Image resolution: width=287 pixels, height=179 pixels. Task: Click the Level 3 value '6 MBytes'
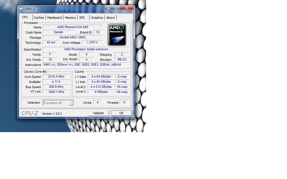click(x=101, y=92)
